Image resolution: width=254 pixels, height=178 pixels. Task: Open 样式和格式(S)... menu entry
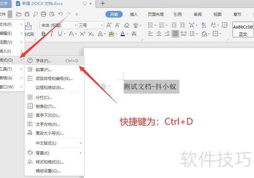click(54, 162)
